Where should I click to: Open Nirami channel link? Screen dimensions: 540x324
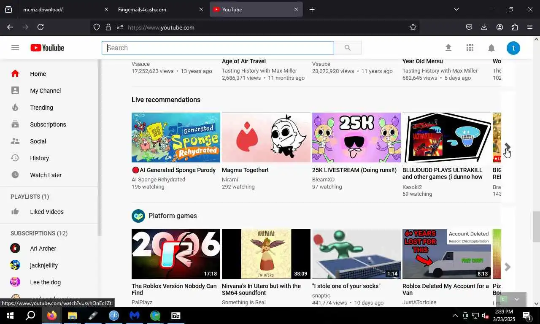(230, 180)
